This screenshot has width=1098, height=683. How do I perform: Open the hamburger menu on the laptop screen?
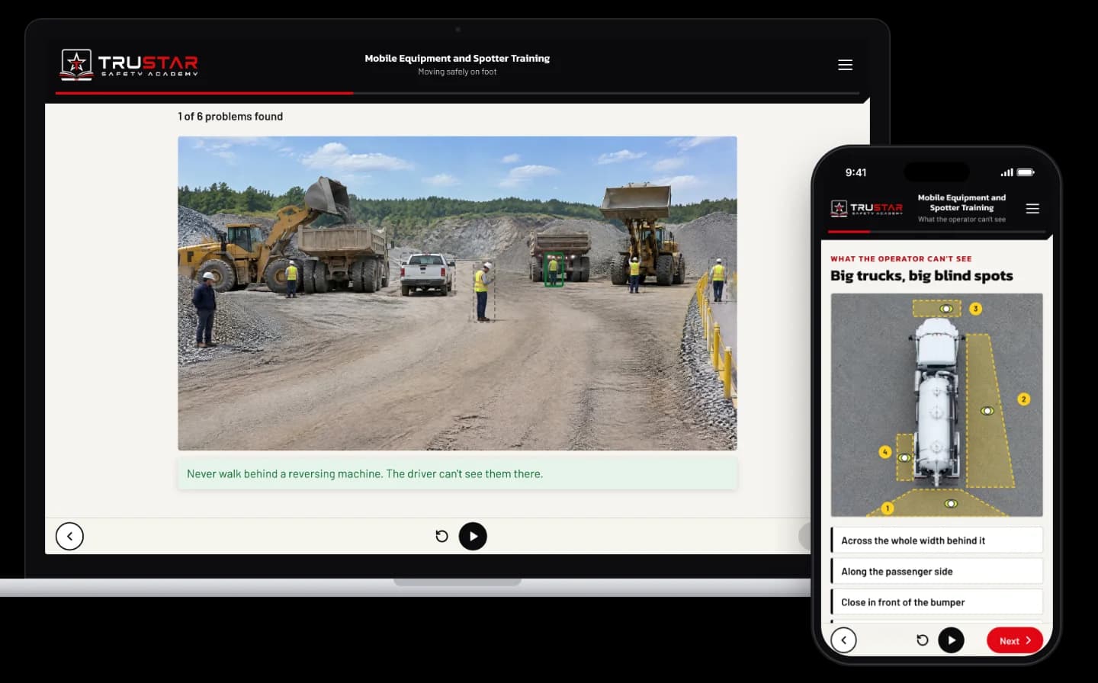(845, 65)
